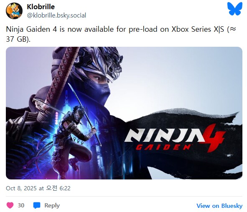Open Klobrille's profile avatar picture

(14, 11)
